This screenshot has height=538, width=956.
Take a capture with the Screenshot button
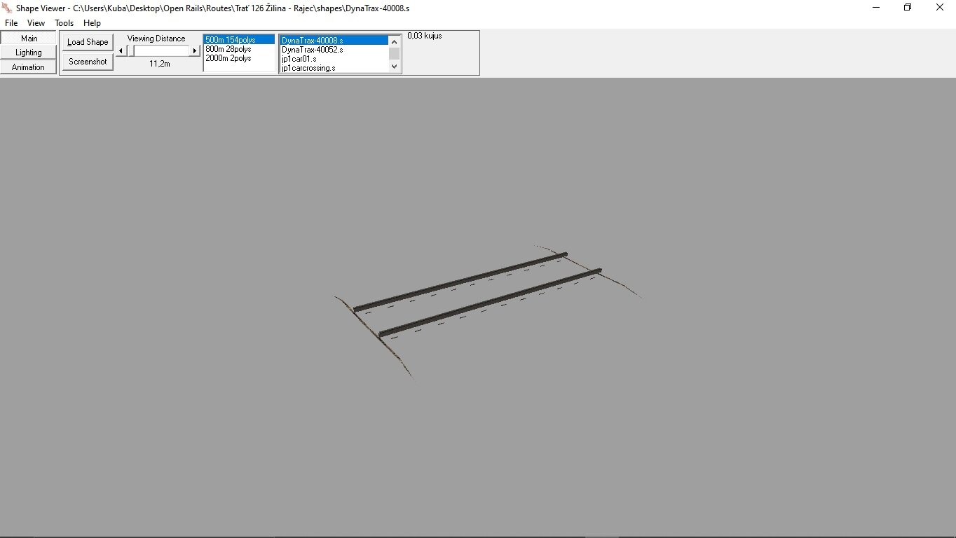(x=88, y=62)
